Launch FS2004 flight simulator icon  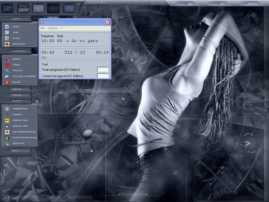[x=7, y=114]
